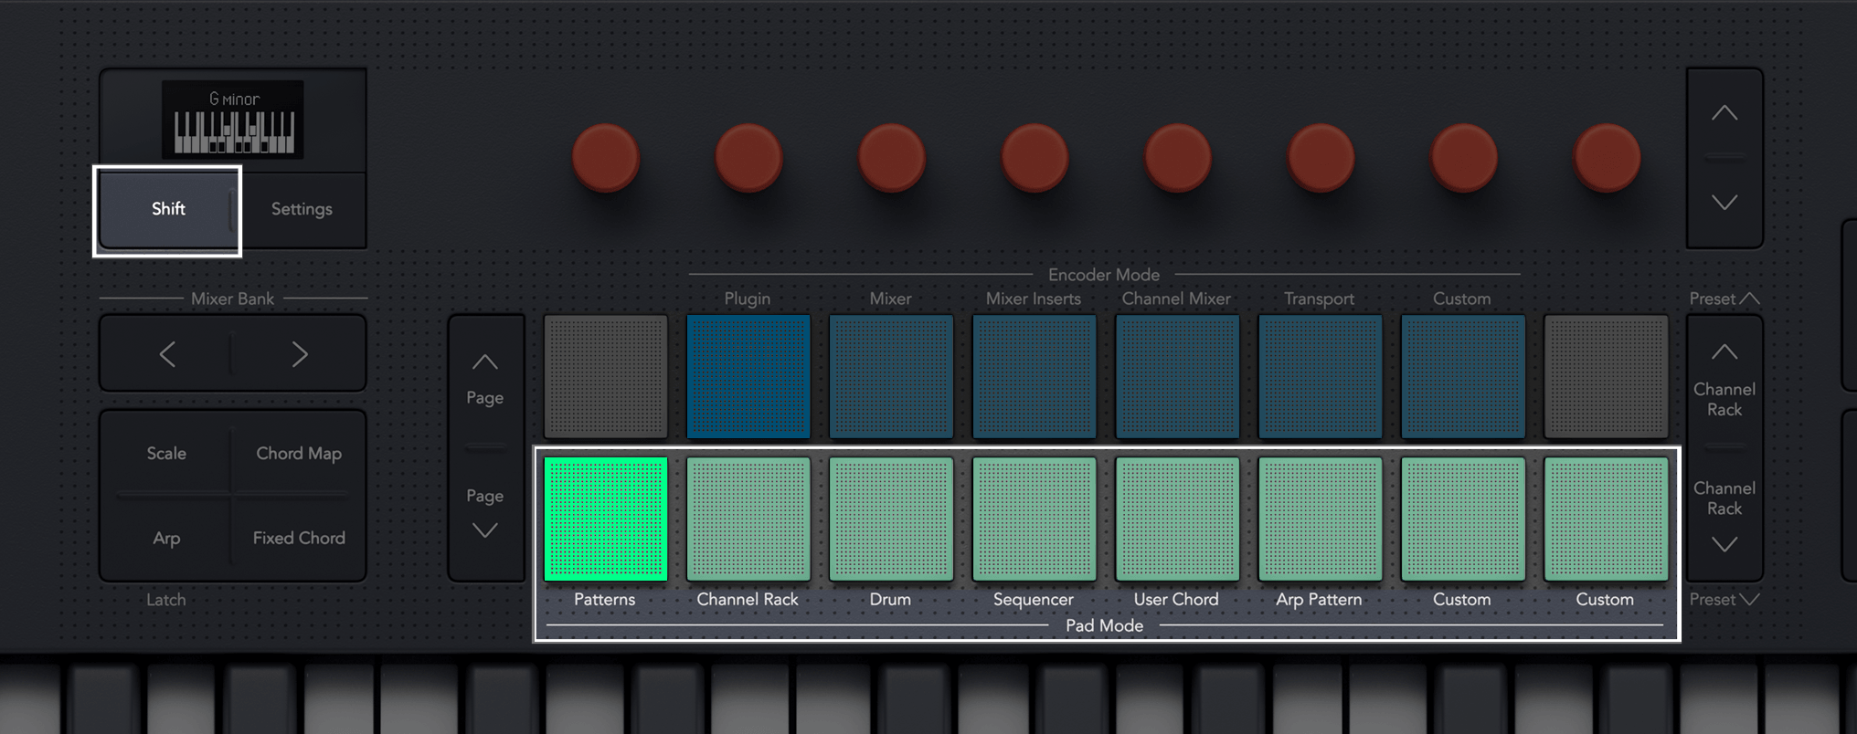The height and width of the screenshot is (734, 1857).
Task: Tap the grey pad right of encoder Custom
Action: tap(1606, 376)
